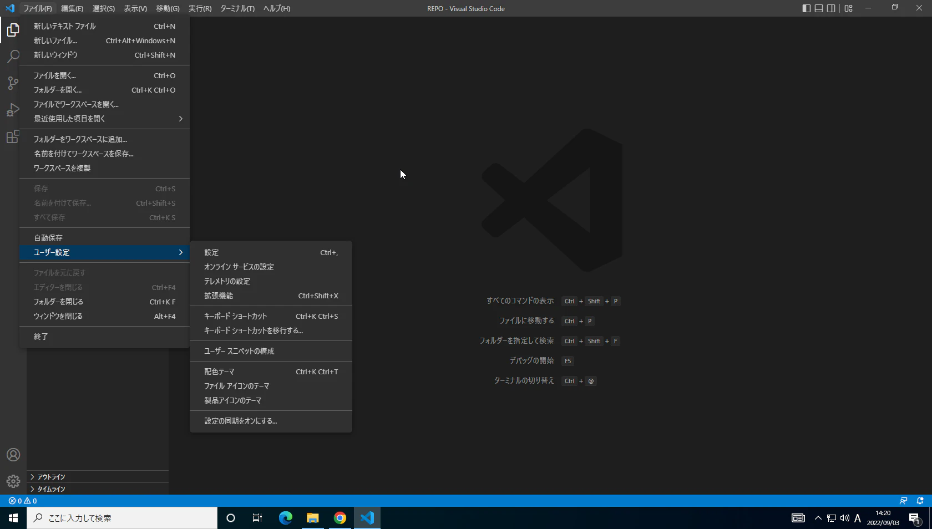This screenshot has height=529, width=932.
Task: Choose ウィンドウを閉じる menu item
Action: (x=105, y=316)
